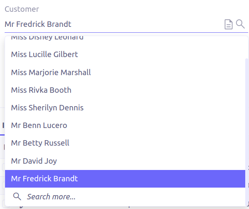
Task: Click the magnifier icon in Customer field
Action: pyautogui.click(x=240, y=24)
